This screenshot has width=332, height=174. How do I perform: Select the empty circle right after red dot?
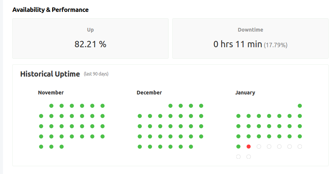(x=259, y=146)
